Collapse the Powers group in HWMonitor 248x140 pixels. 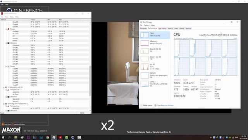[x=6, y=29]
